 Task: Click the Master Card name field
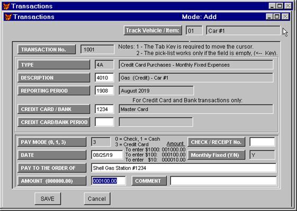point(196,109)
